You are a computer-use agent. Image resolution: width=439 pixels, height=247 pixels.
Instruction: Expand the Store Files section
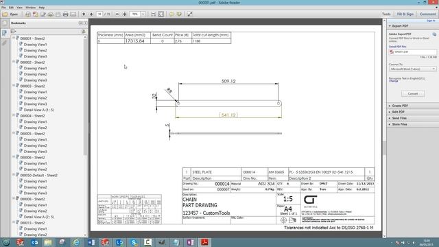[x=390, y=124]
